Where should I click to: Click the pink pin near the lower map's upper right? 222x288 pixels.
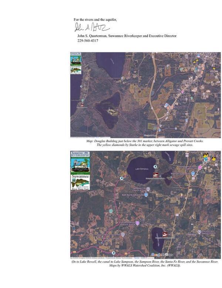(x=200, y=167)
